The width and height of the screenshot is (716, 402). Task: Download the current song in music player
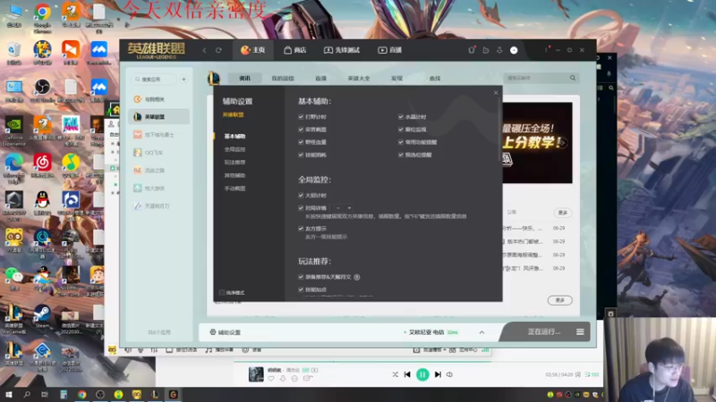pos(283,379)
